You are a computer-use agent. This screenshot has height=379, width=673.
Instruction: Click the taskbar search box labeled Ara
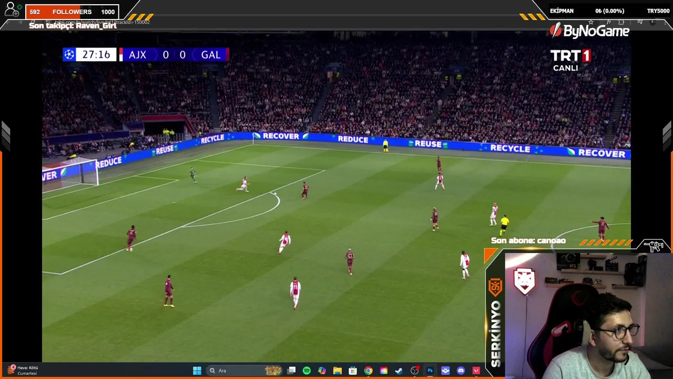pos(244,371)
